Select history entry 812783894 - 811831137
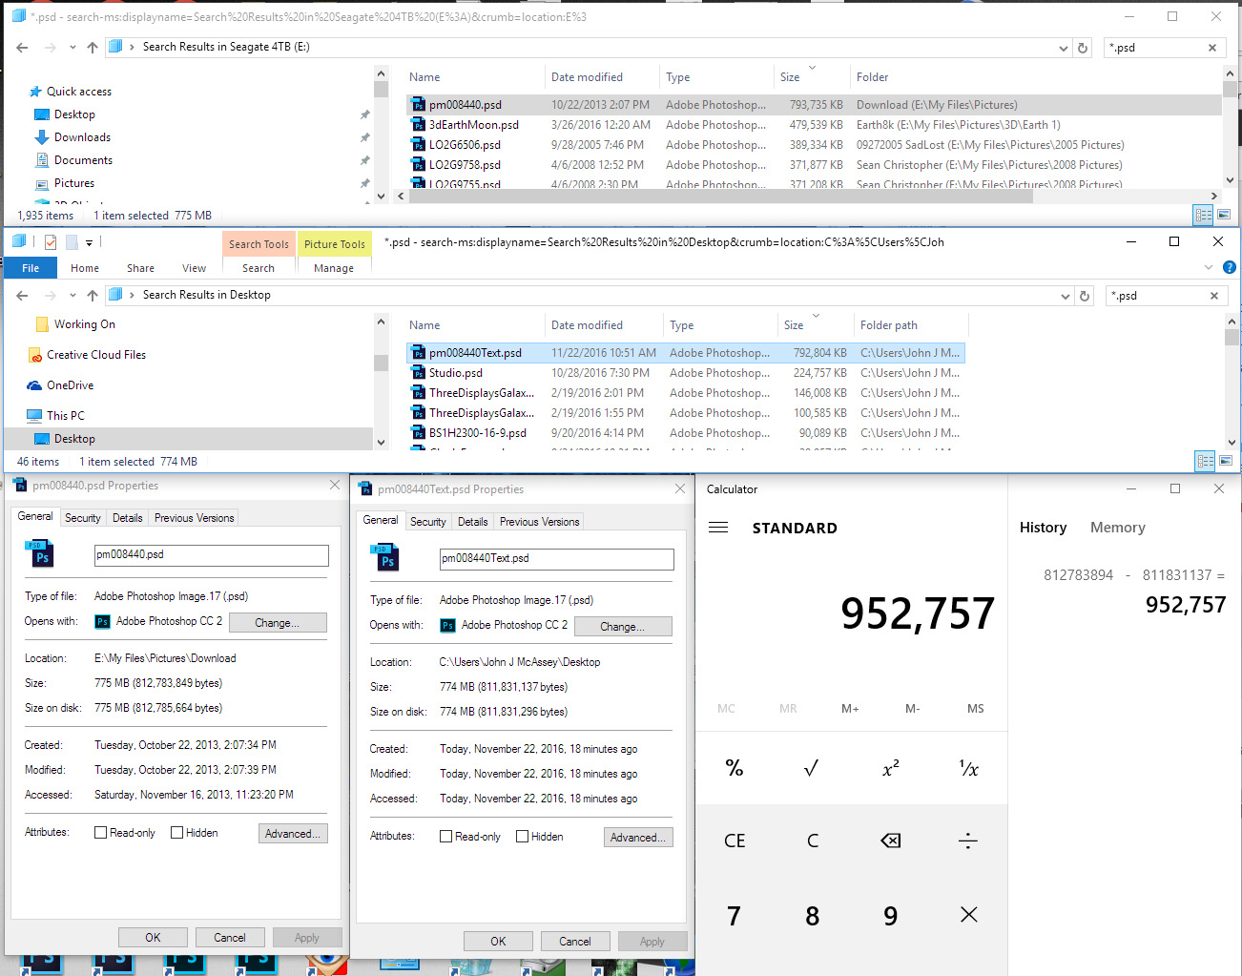1242x976 pixels. 1134,590
